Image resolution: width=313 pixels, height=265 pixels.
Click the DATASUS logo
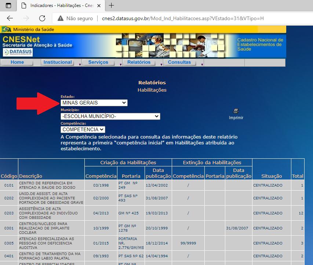18,52
